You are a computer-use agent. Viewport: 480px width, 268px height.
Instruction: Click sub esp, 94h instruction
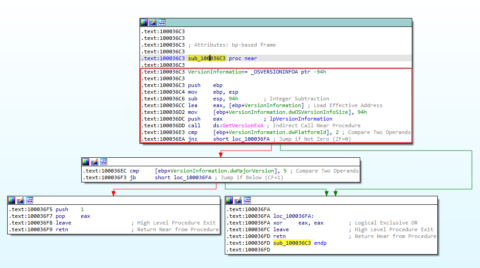point(213,99)
